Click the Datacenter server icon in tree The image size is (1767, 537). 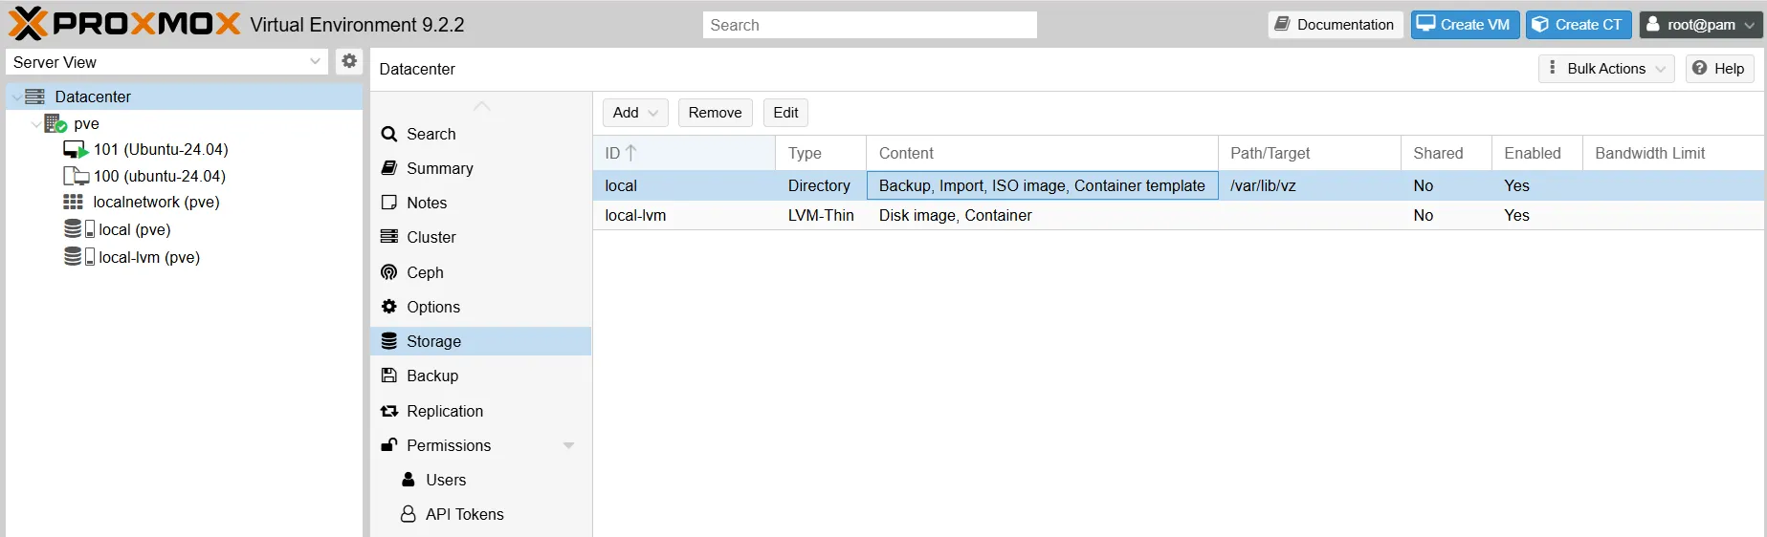(x=35, y=97)
